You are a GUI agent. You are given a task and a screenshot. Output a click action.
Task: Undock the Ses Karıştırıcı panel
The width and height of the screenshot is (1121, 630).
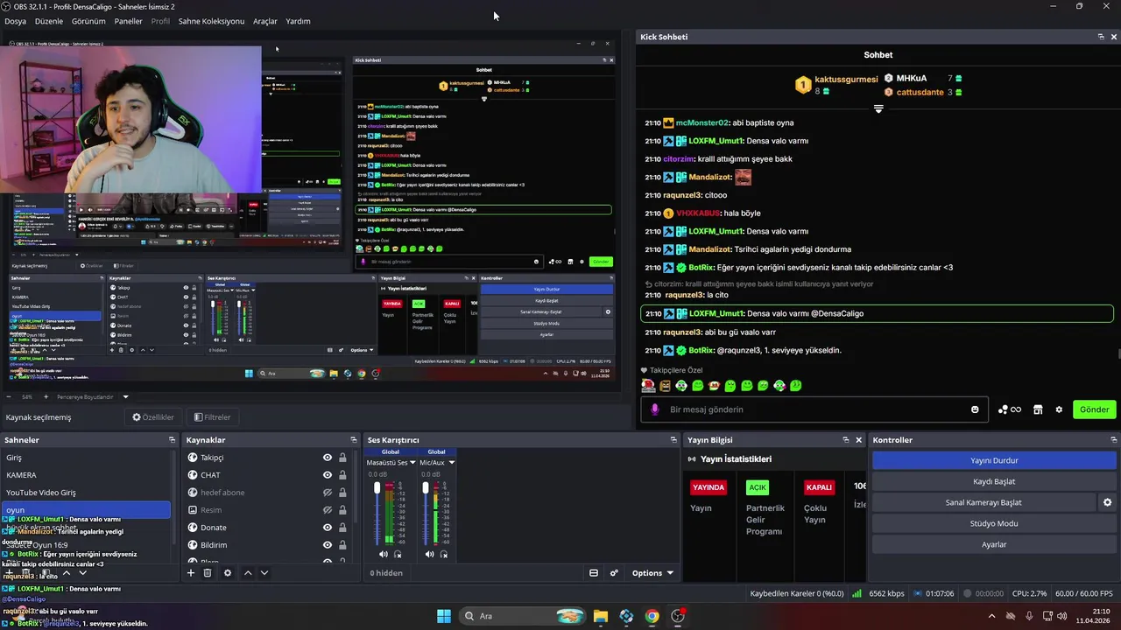click(673, 440)
